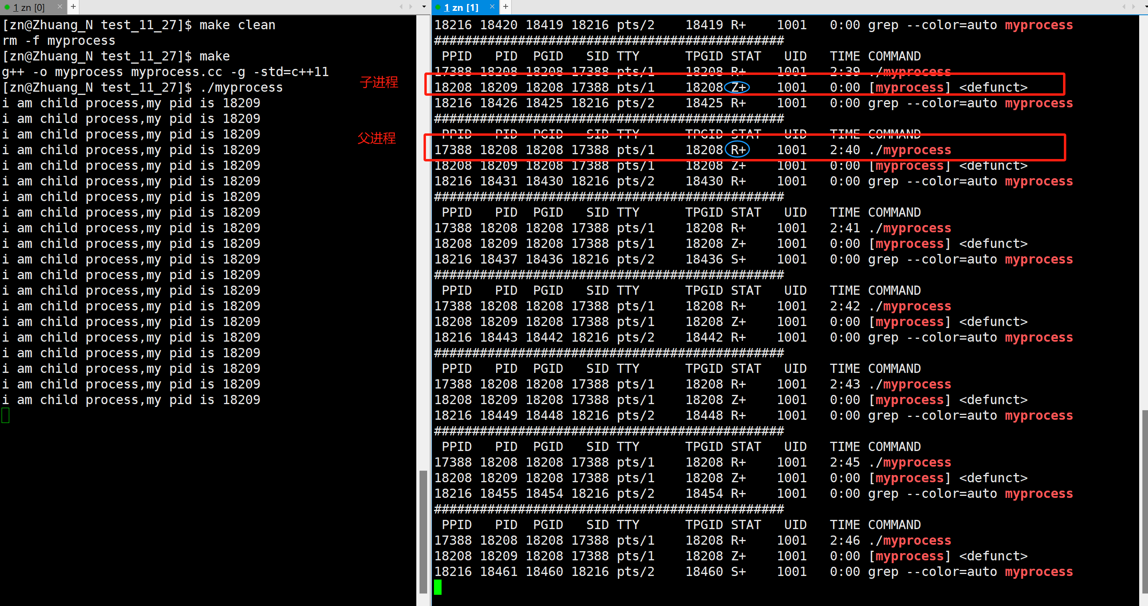Screen dimensions: 1148x606
Task: Click the g++ compile command output line
Action: coord(165,72)
